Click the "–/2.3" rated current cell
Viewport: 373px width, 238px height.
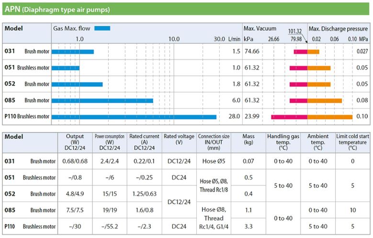(144, 227)
